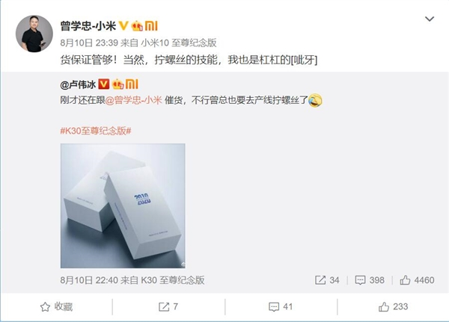Repost this post using the 7 button
The image size is (449, 322).
[x=168, y=307]
